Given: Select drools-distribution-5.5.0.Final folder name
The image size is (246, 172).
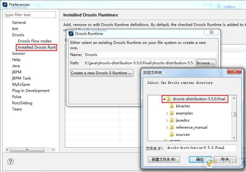Looking at the screenshot, I should pos(199,99).
